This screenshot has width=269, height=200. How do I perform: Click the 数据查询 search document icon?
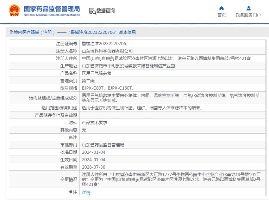click(93, 11)
